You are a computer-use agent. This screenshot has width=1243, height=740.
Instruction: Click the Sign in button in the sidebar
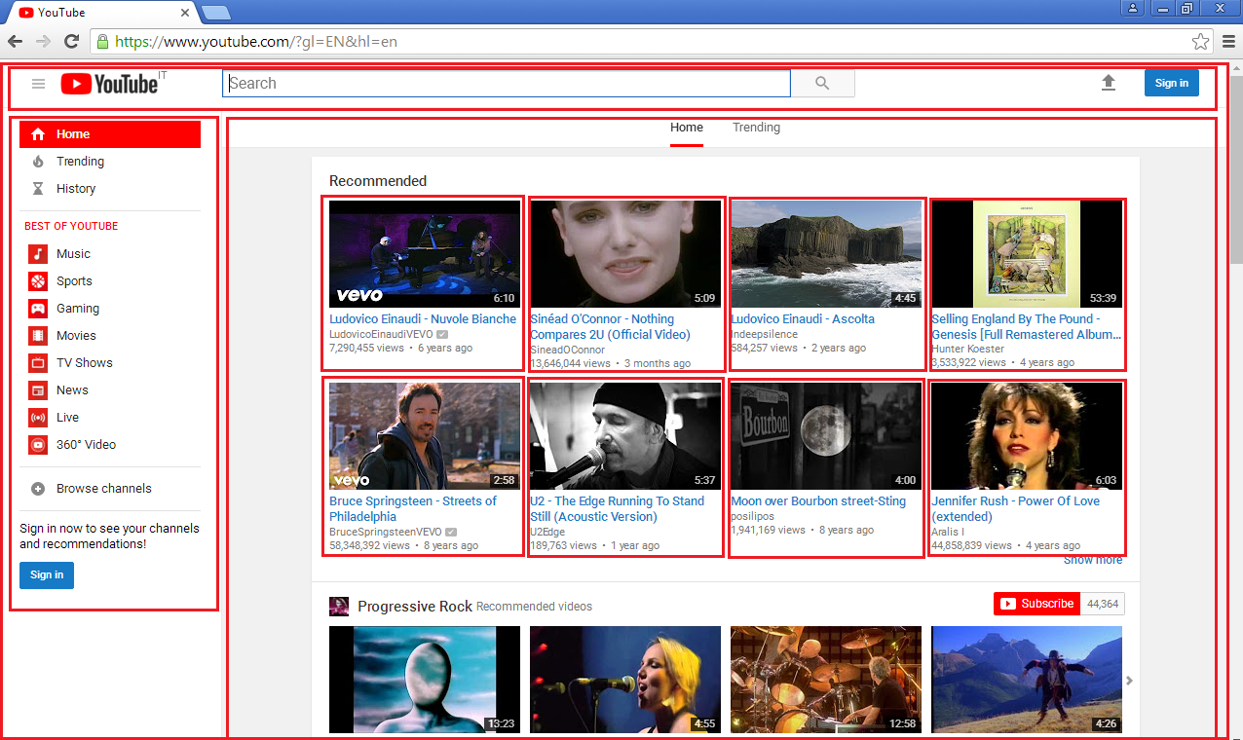47,575
